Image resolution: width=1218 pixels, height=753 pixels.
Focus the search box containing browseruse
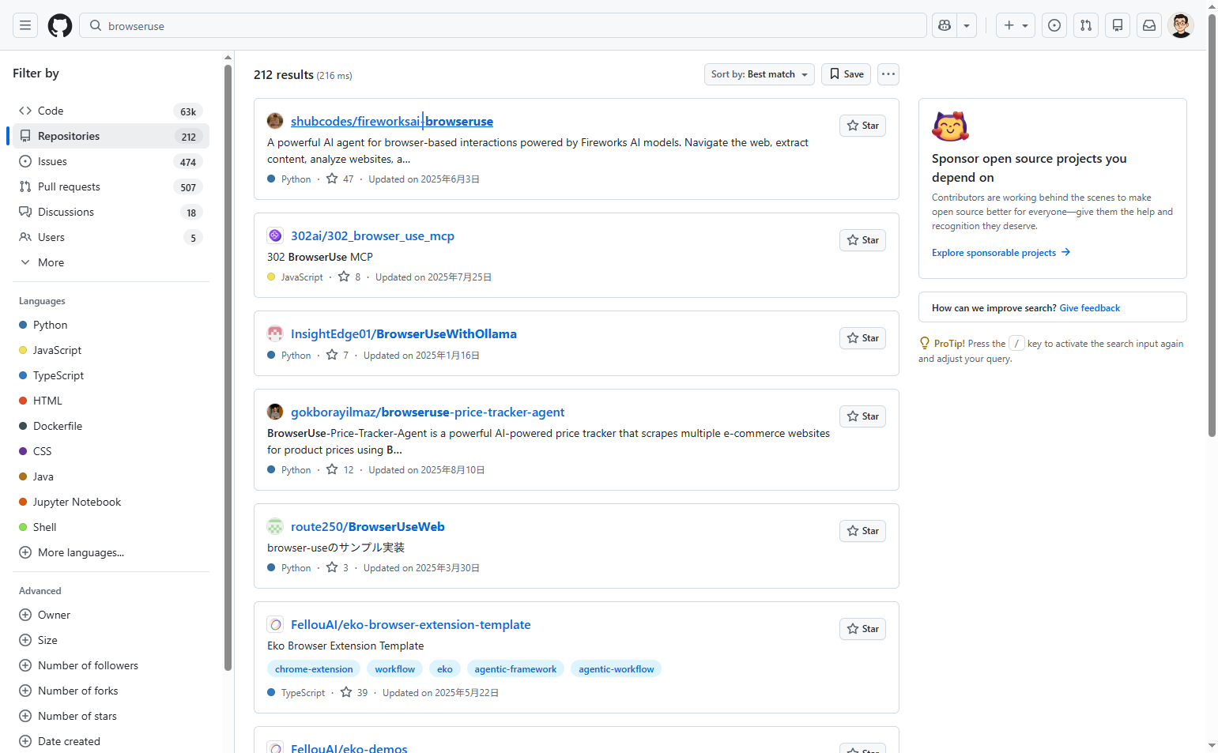(x=503, y=25)
